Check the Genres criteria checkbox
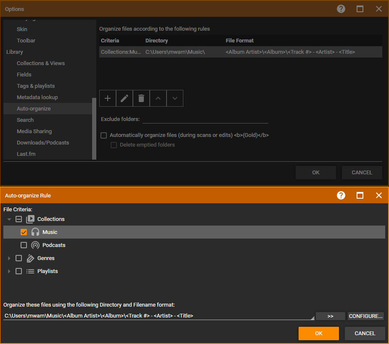This screenshot has height=344, width=389. coord(19,258)
